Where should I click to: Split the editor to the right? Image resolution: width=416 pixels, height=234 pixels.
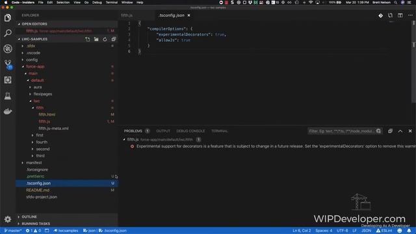tap(400, 16)
